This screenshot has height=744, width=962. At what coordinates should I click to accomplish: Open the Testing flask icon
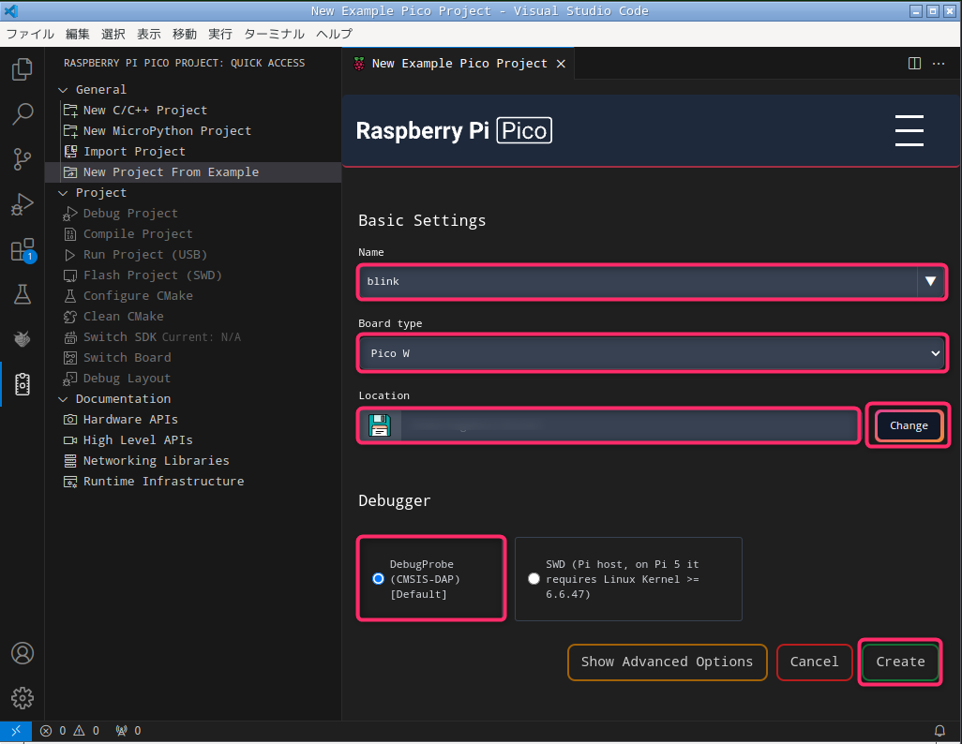[23, 294]
